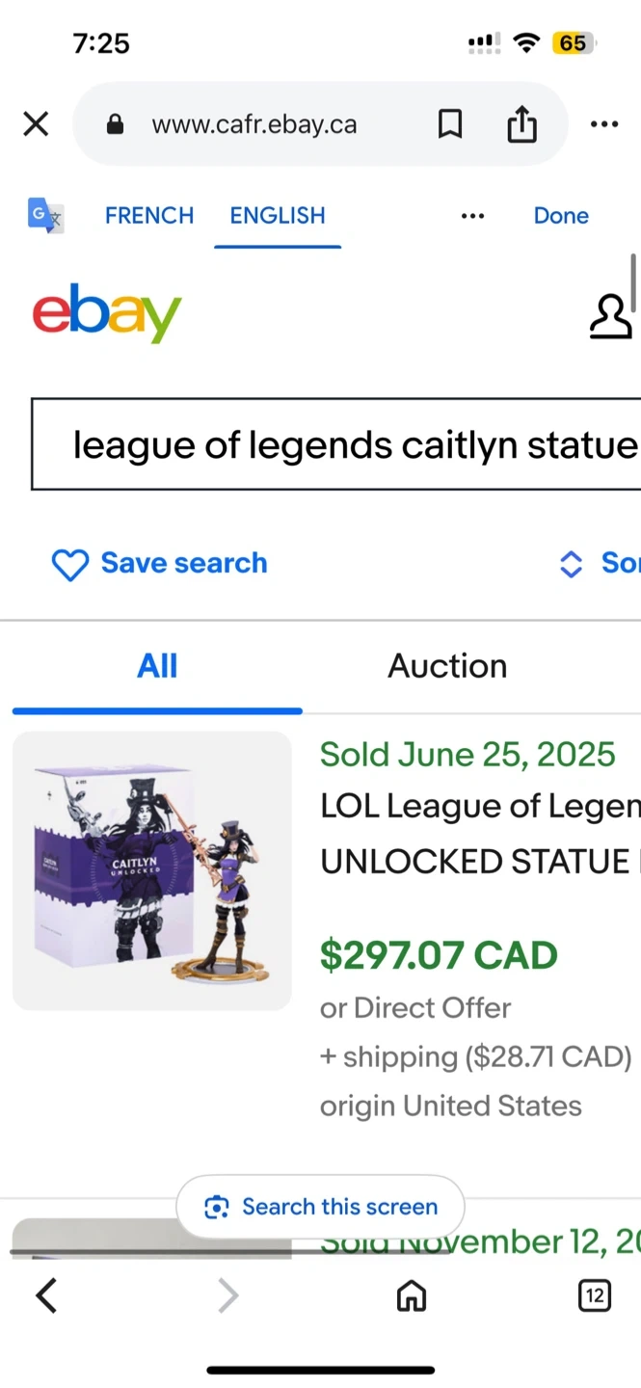
Task: Select the All listings tab
Action: [x=157, y=666]
